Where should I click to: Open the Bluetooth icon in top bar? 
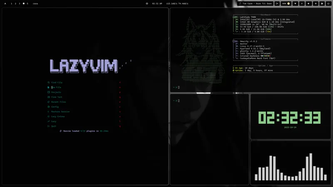tap(302, 4)
